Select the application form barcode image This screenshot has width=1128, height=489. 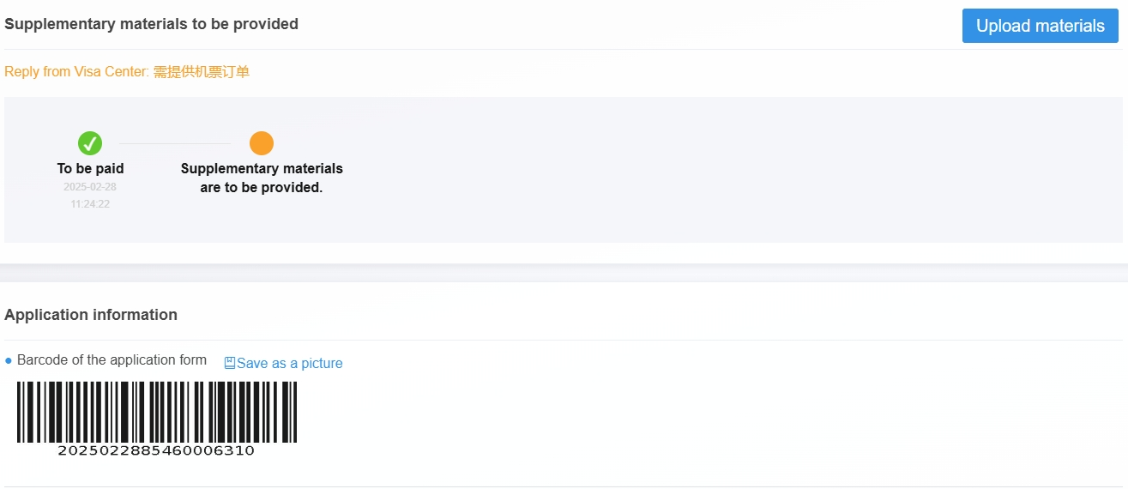pos(157,412)
